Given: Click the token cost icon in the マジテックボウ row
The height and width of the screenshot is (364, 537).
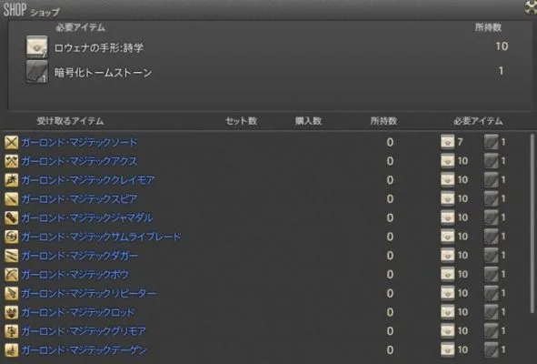Looking at the screenshot, I should coord(448,274).
